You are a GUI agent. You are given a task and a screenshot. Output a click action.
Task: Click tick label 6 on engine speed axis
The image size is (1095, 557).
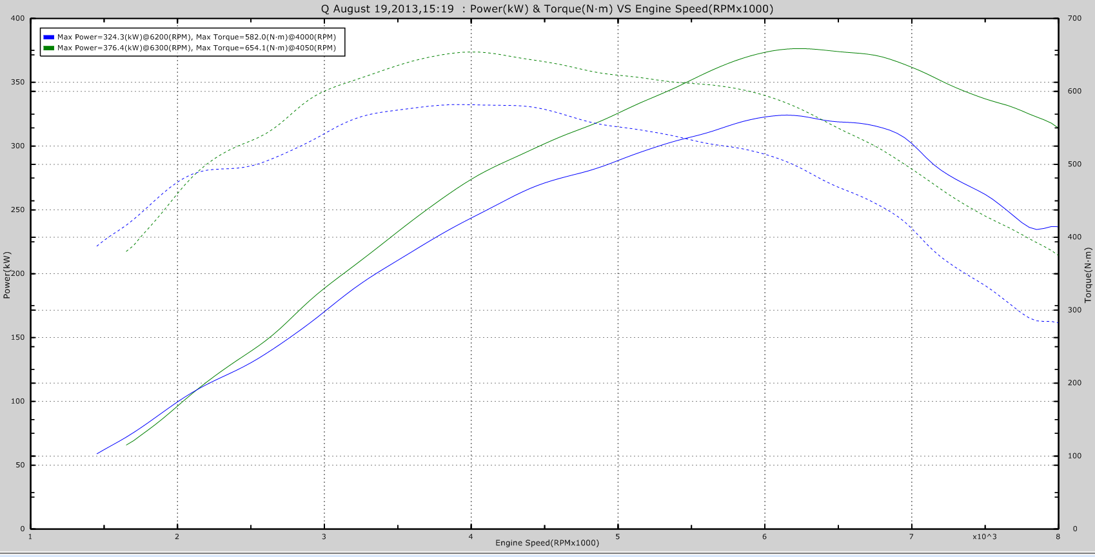[x=765, y=536]
